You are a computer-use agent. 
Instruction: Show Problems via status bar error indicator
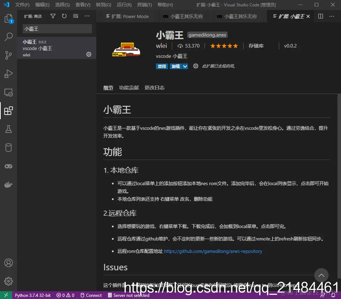pos(65,295)
